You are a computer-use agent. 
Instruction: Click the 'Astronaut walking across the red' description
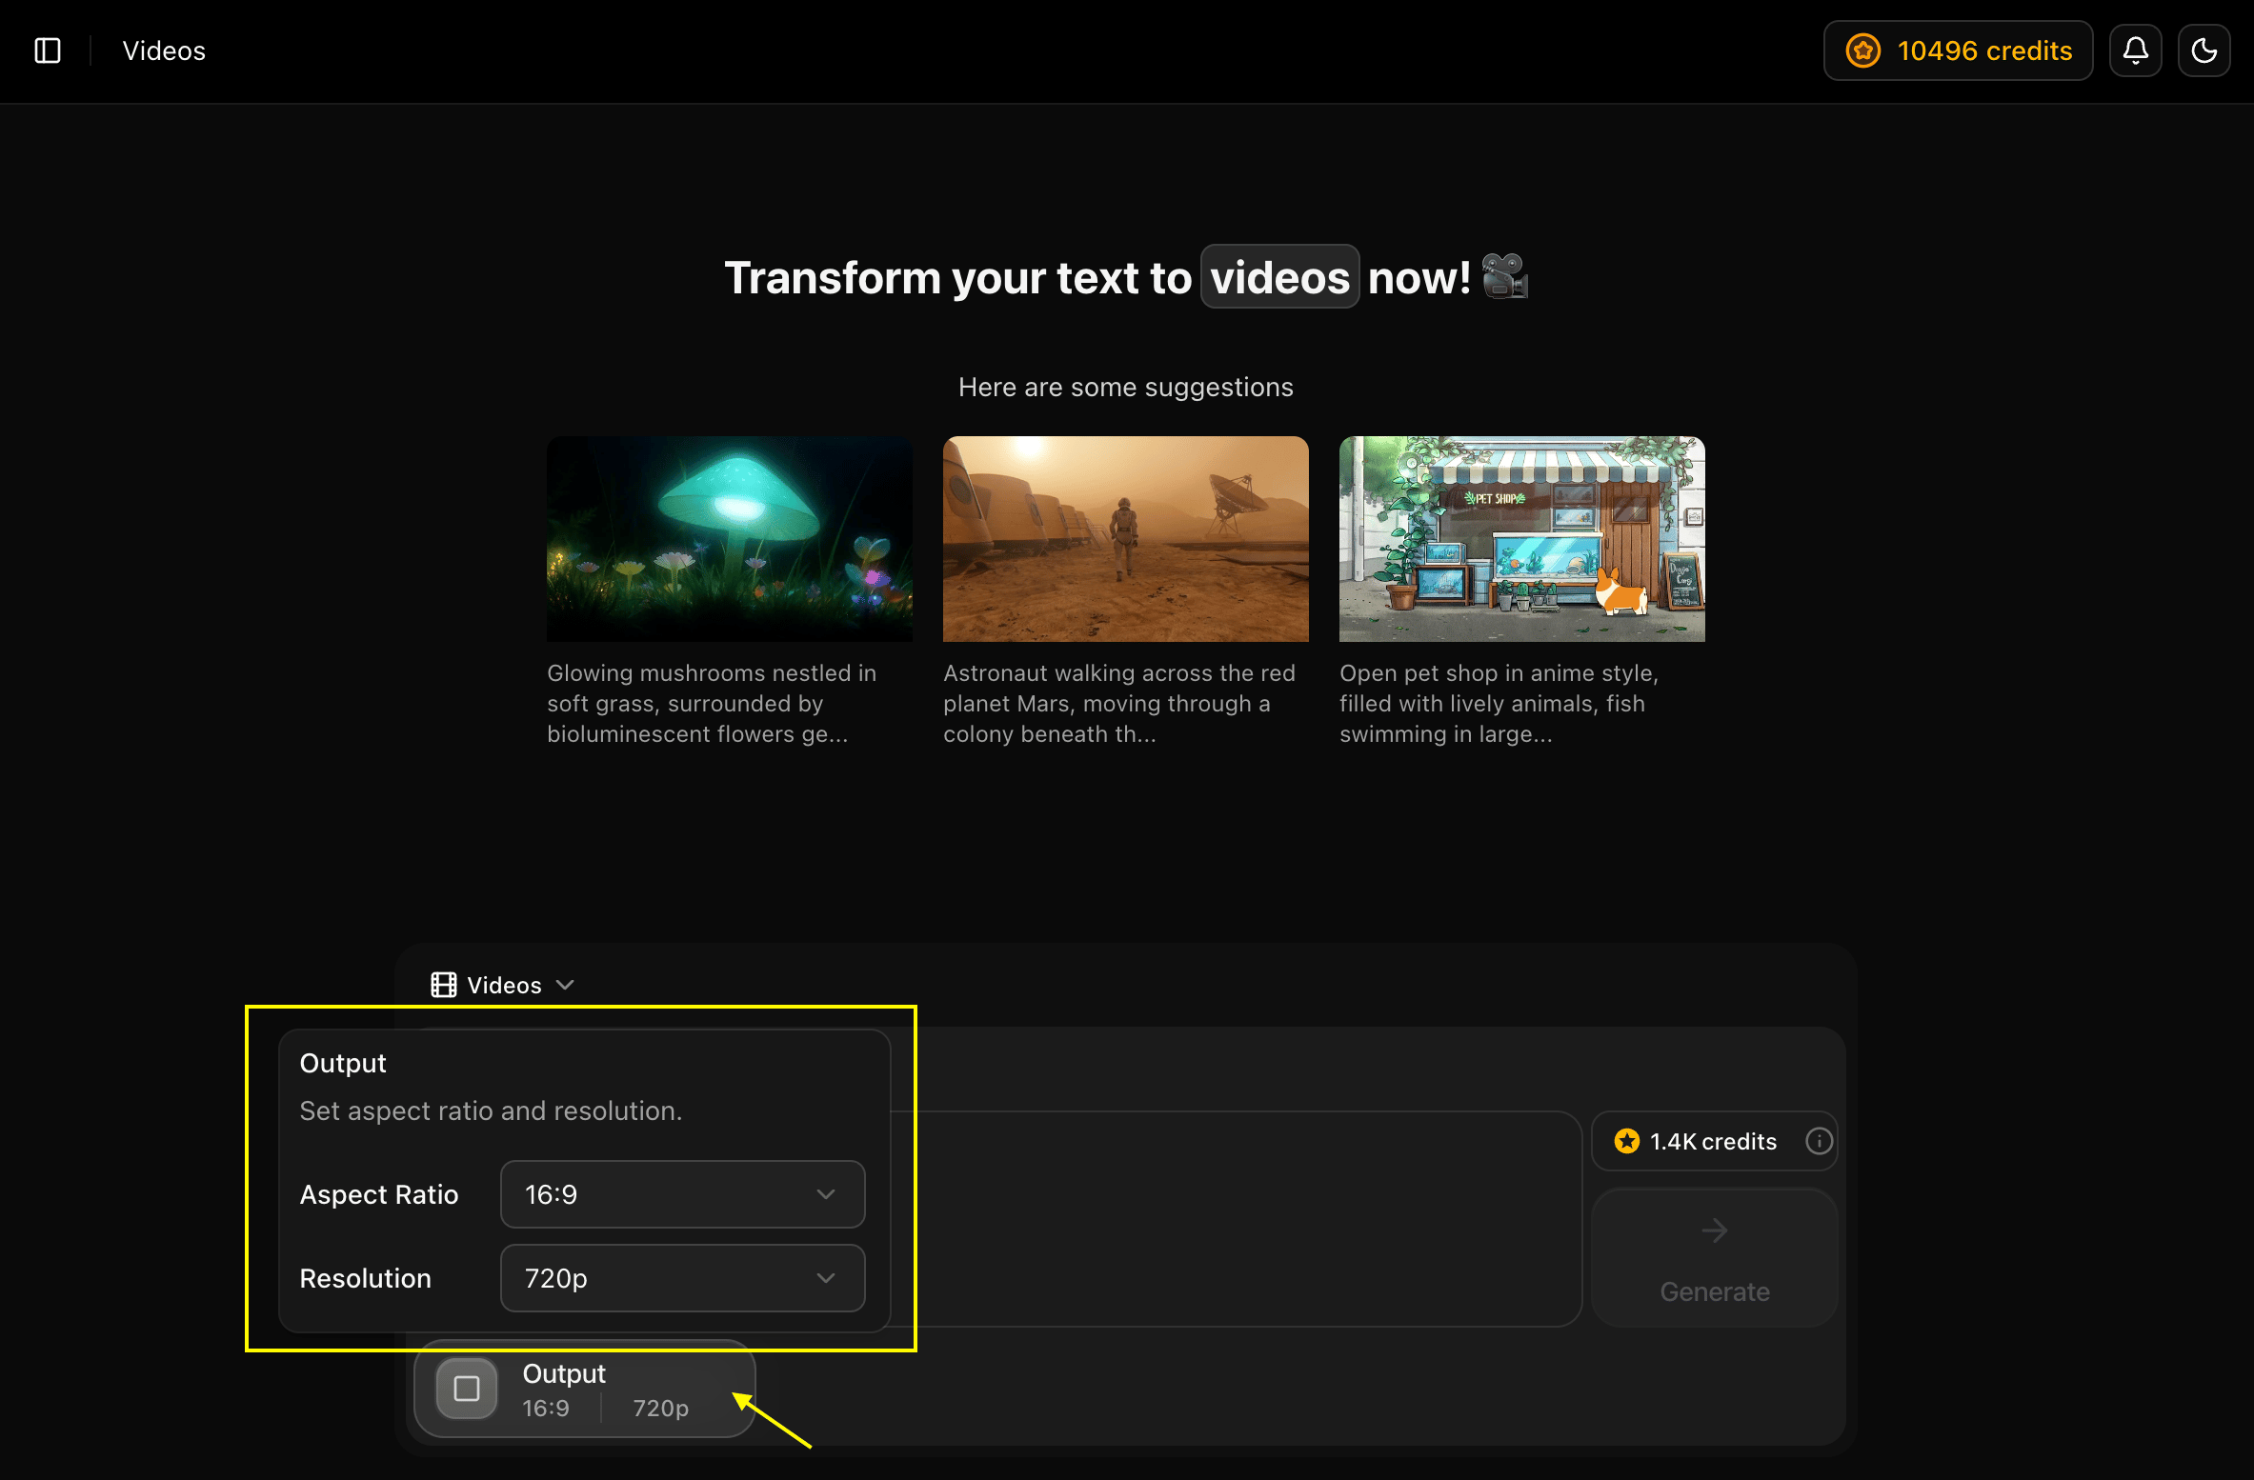point(1119,703)
